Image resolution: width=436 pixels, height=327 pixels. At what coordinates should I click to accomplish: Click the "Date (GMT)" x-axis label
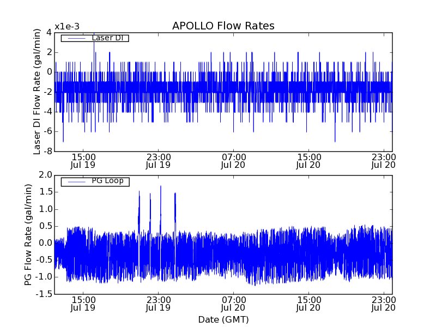(223, 320)
